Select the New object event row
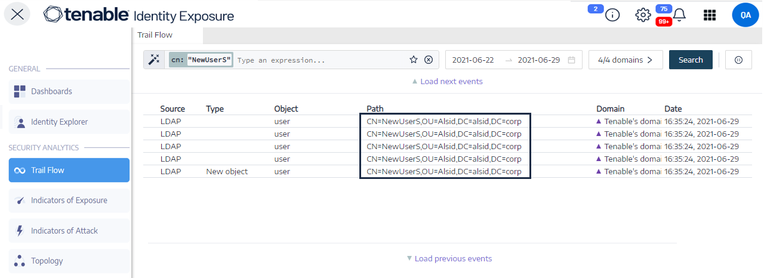The width and height of the screenshot is (764, 278). [x=227, y=171]
